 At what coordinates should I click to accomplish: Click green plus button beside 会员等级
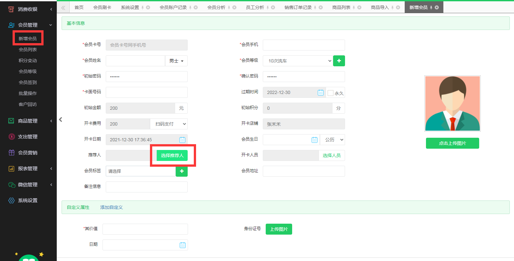tap(339, 61)
